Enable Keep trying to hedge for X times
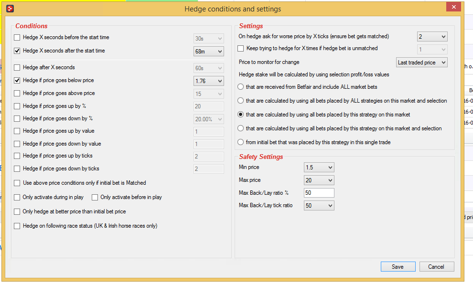 tap(241, 48)
